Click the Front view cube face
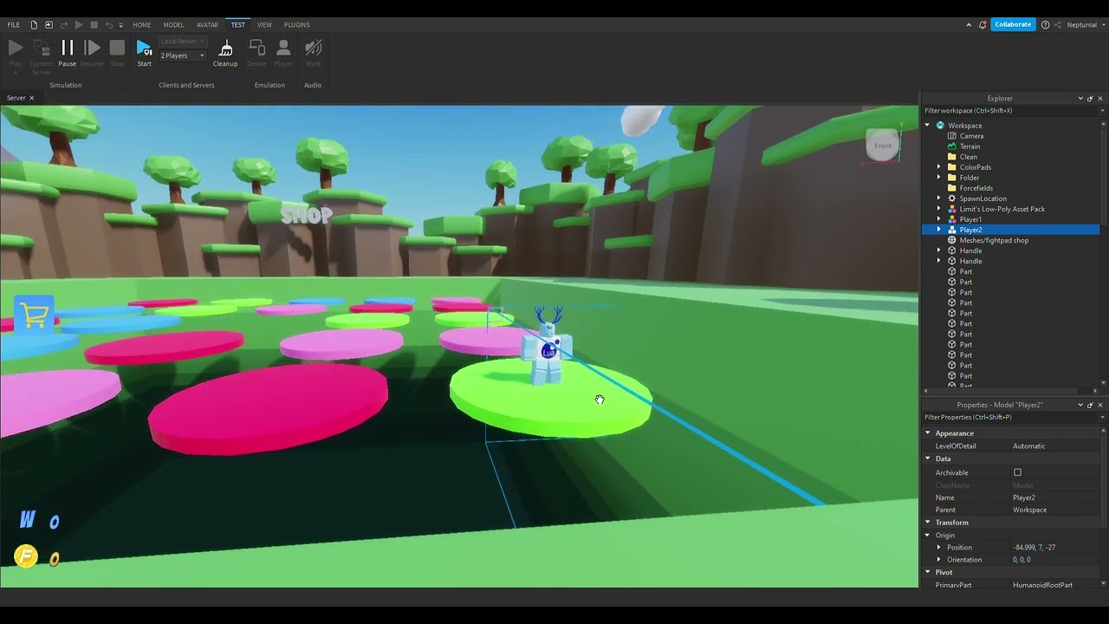The image size is (1109, 624). (x=882, y=146)
